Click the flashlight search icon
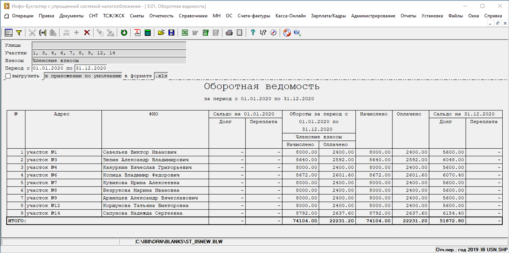Screen dimensions: 509x253 tap(100, 33)
